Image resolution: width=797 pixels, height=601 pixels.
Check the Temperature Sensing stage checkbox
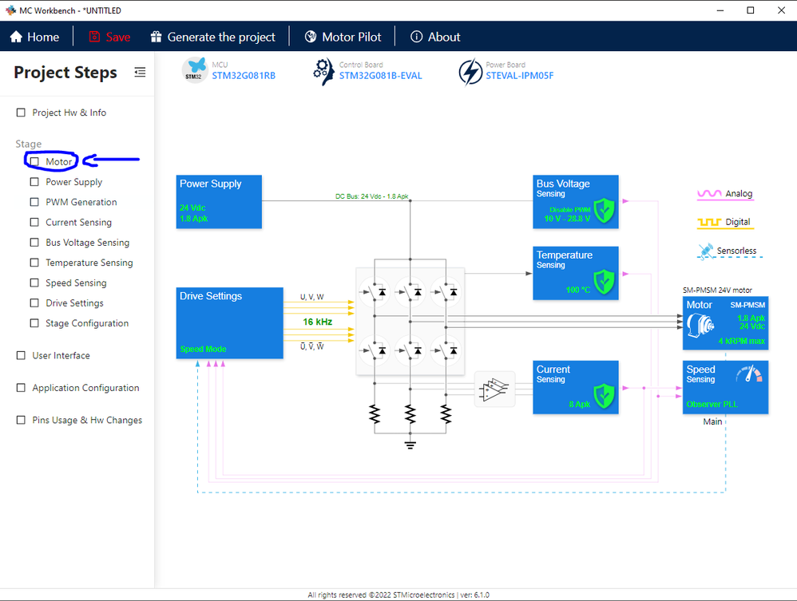[34, 263]
